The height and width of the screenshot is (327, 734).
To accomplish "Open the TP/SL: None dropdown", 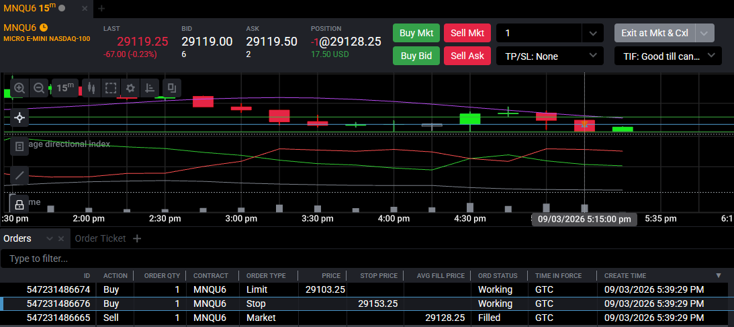I will pyautogui.click(x=549, y=56).
